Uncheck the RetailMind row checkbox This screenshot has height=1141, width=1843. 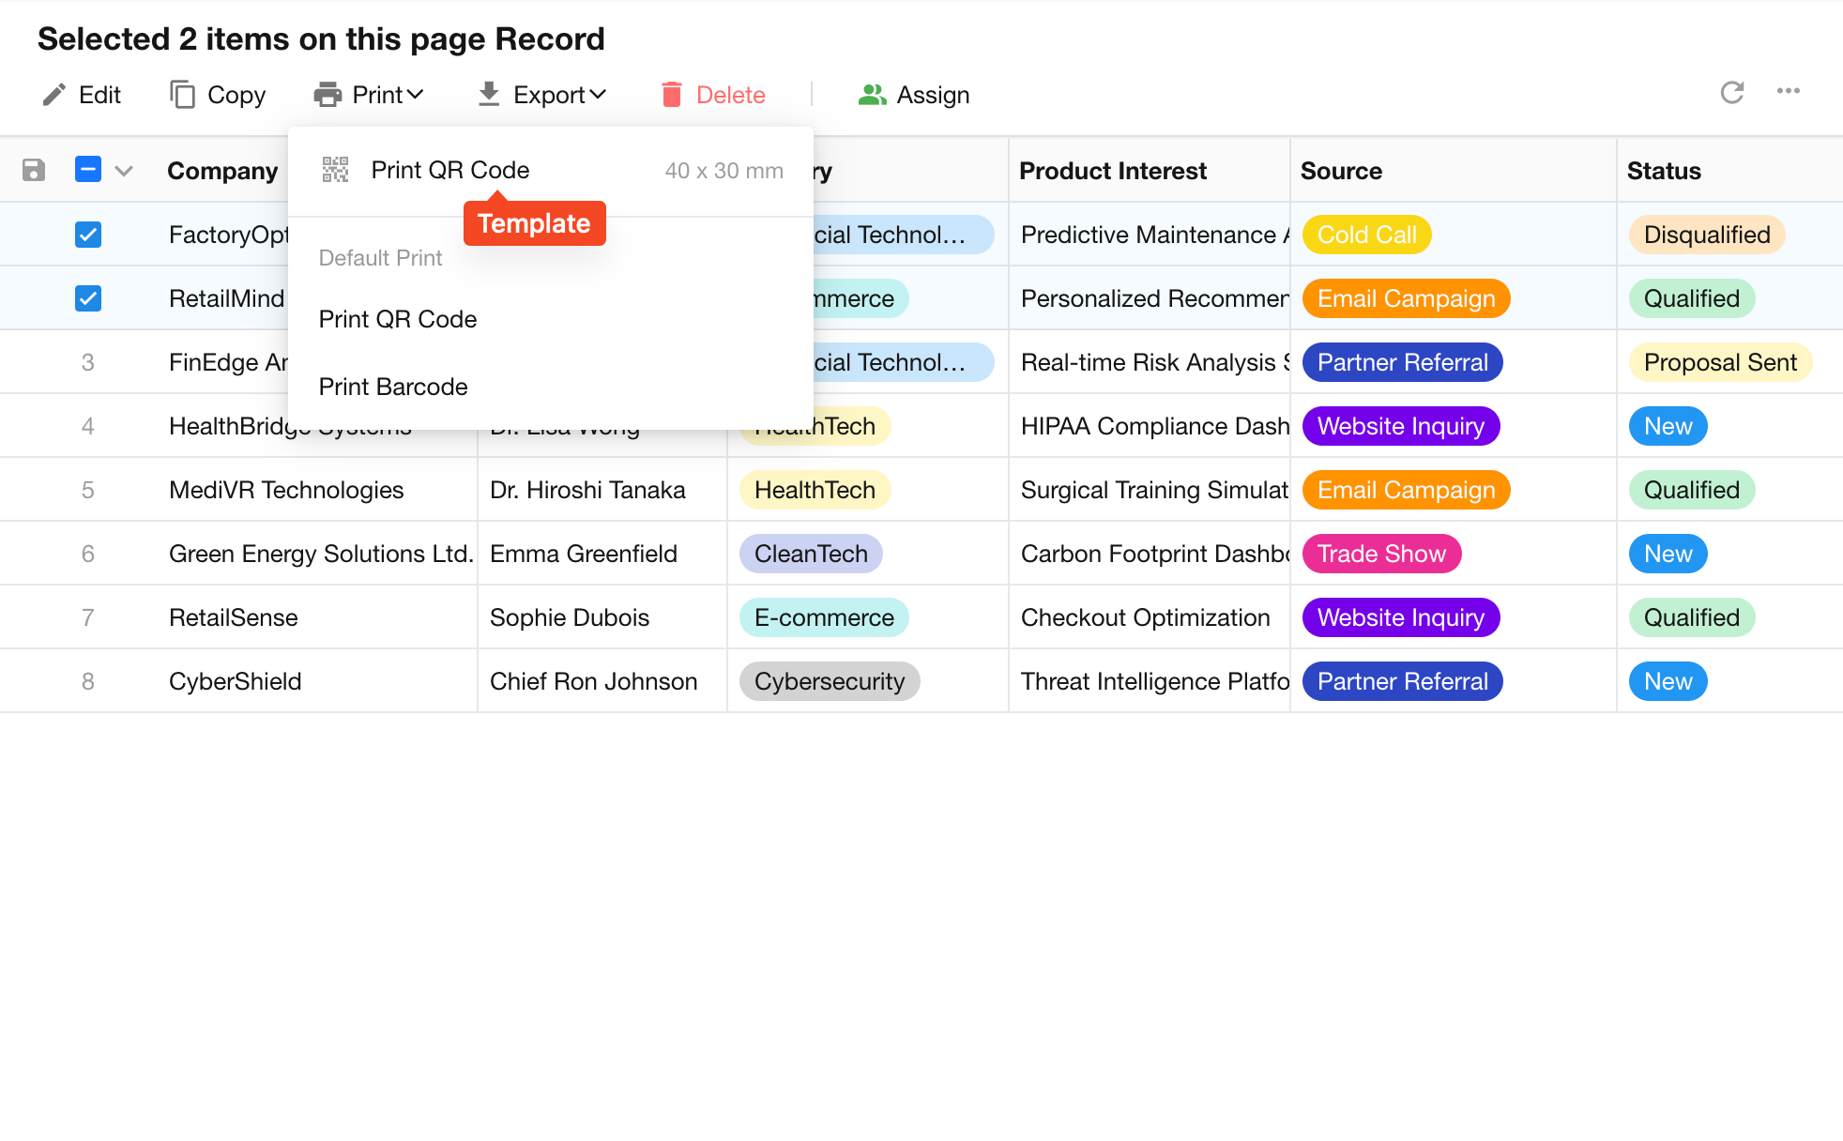[x=88, y=298]
